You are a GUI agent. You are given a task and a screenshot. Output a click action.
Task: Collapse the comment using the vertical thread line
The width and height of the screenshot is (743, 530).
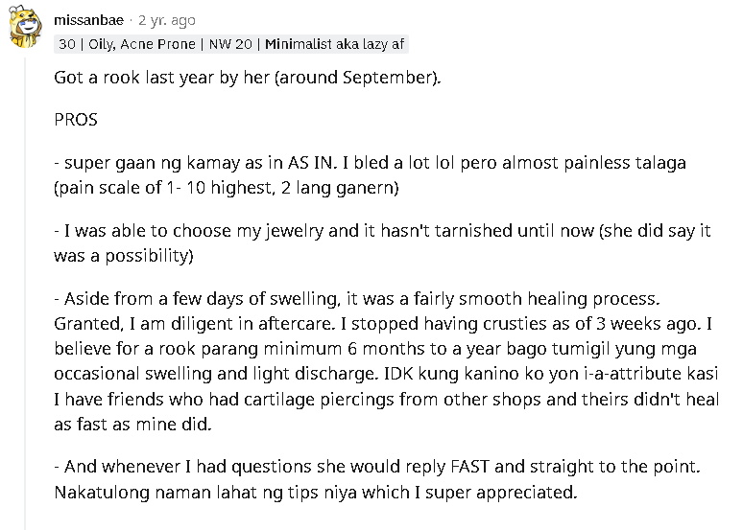point(25,293)
